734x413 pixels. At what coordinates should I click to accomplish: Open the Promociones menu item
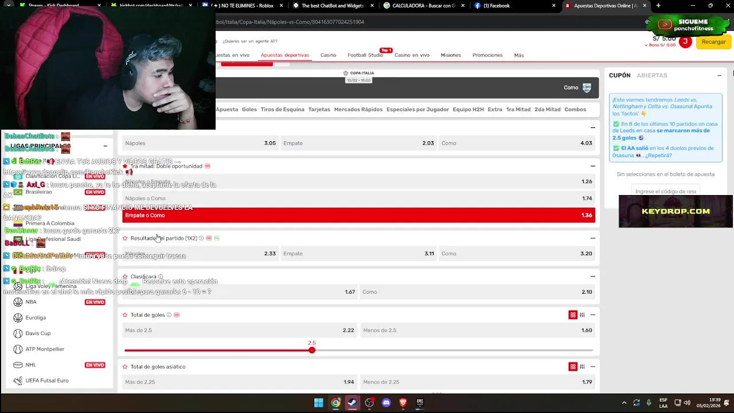coord(487,55)
